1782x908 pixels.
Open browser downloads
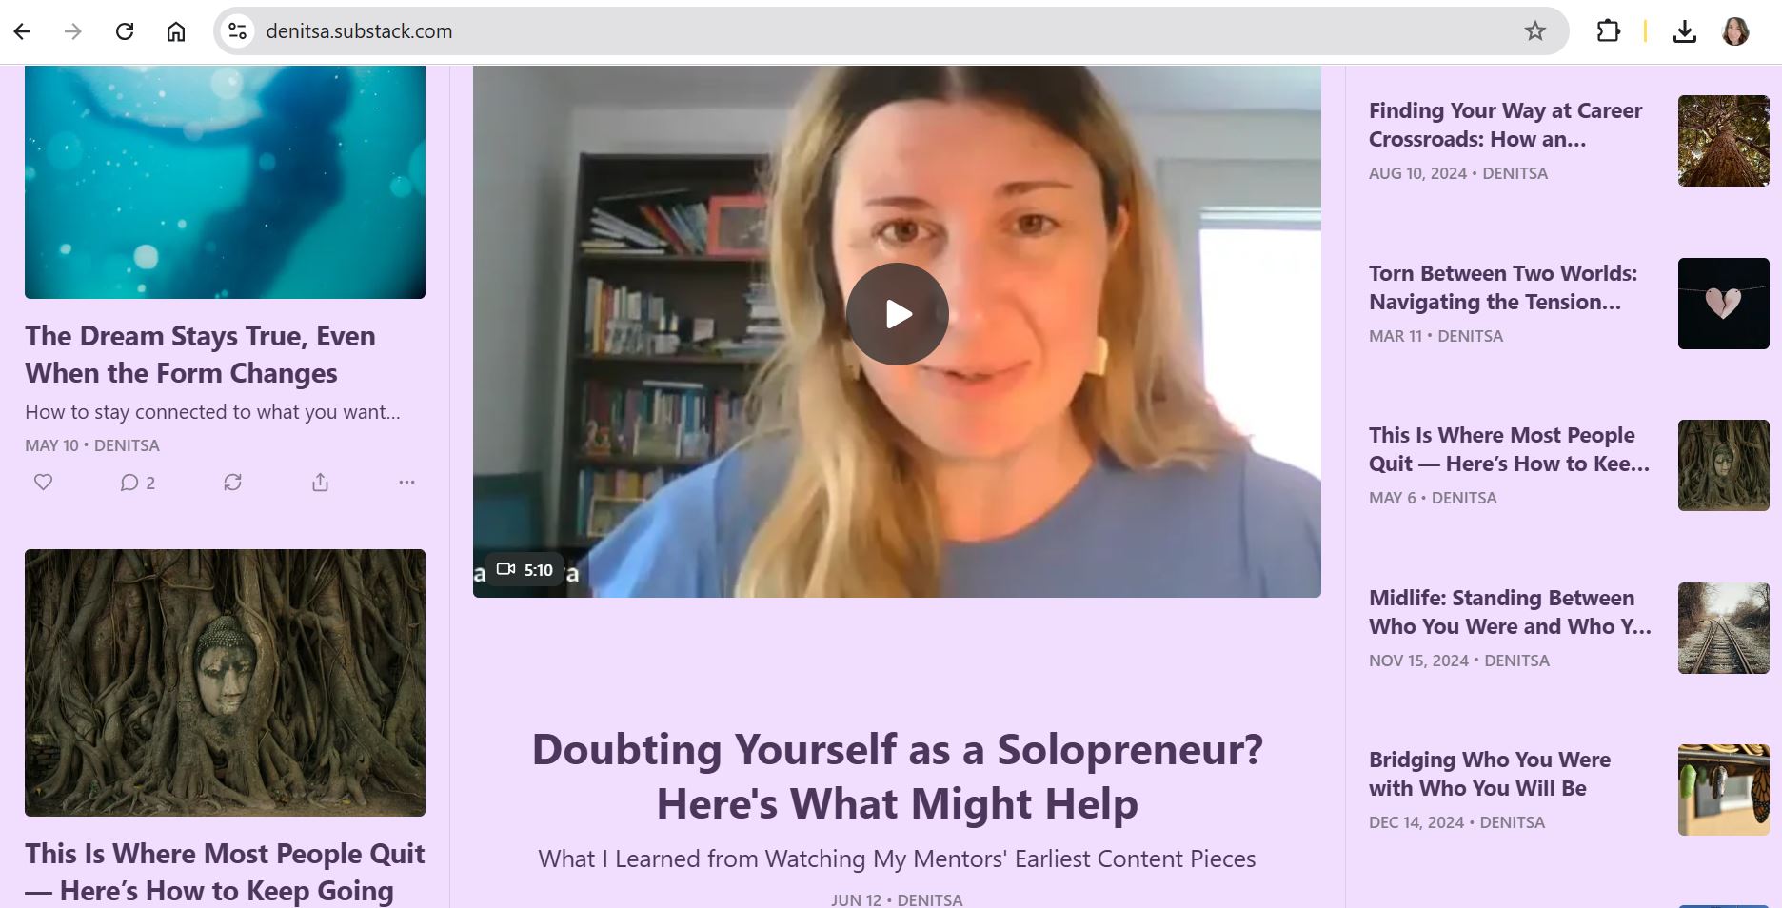[1684, 31]
